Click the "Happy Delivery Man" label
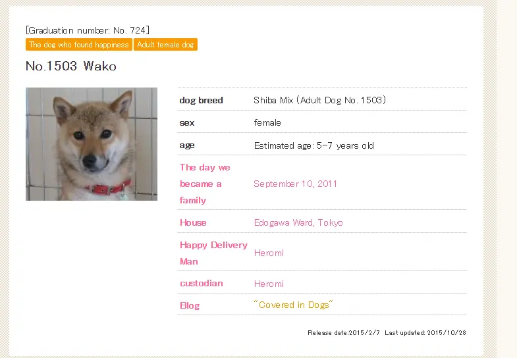This screenshot has height=358, width=517. 213,253
